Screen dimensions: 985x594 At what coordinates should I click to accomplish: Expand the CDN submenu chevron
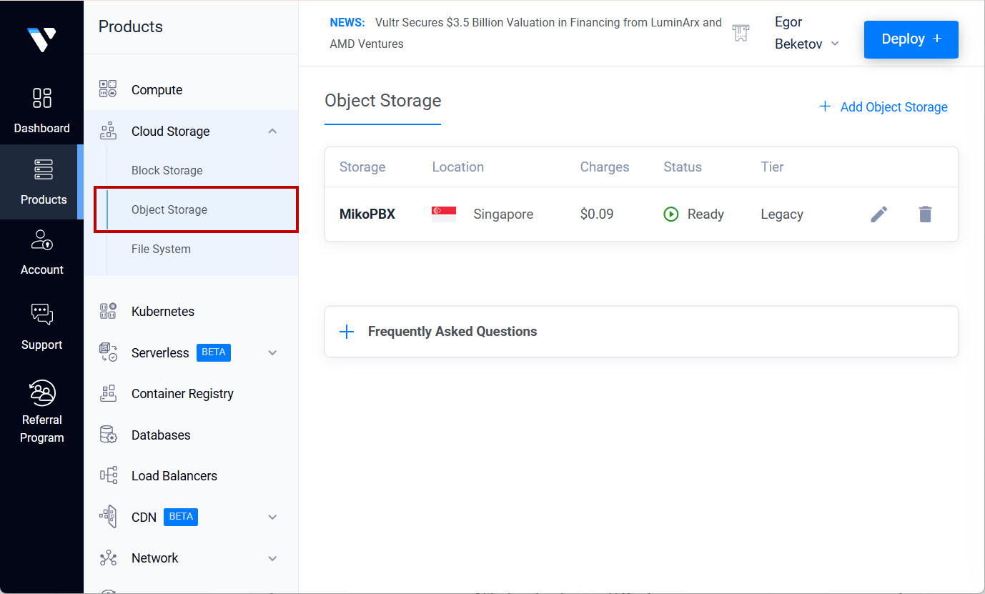pos(272,518)
